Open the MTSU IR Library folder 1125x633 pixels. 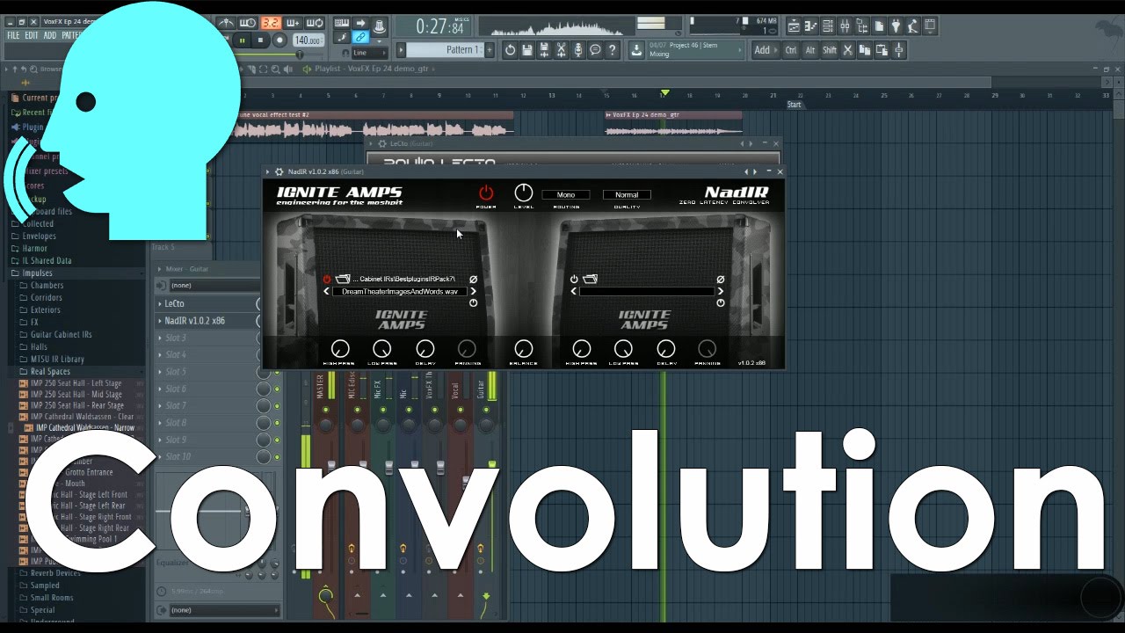coord(57,360)
